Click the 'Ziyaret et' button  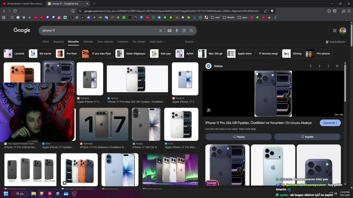[x=330, y=123]
